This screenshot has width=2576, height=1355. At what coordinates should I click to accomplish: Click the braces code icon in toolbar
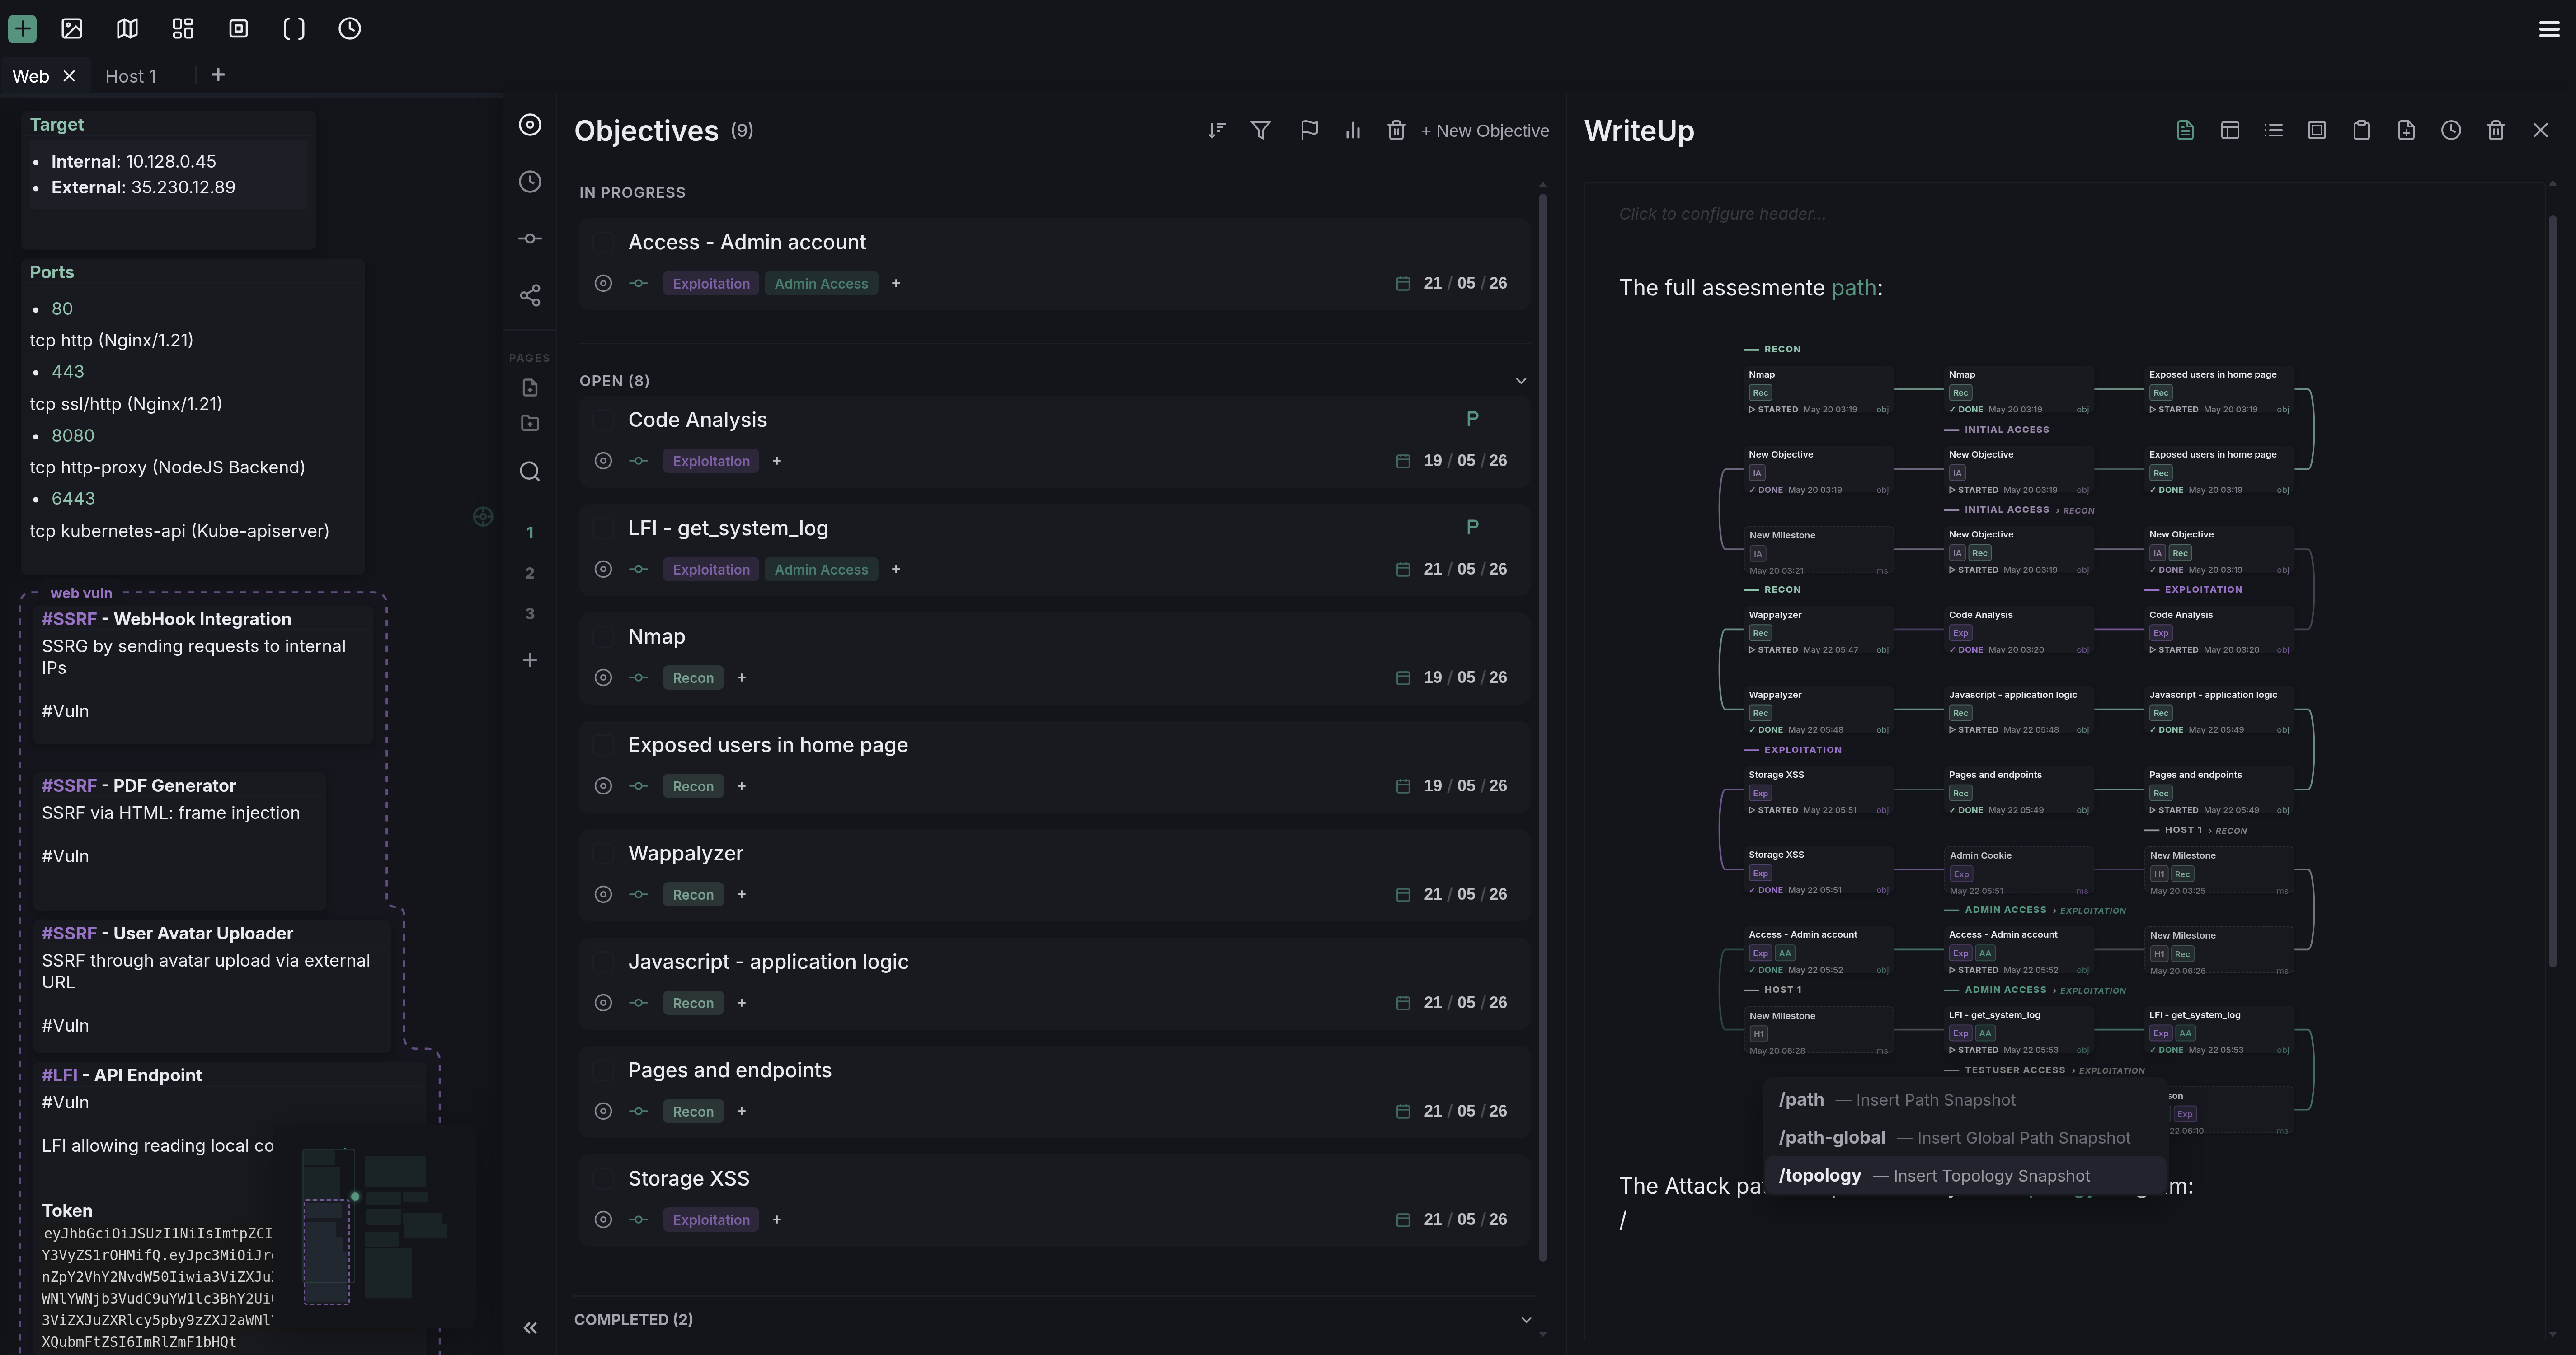[294, 28]
